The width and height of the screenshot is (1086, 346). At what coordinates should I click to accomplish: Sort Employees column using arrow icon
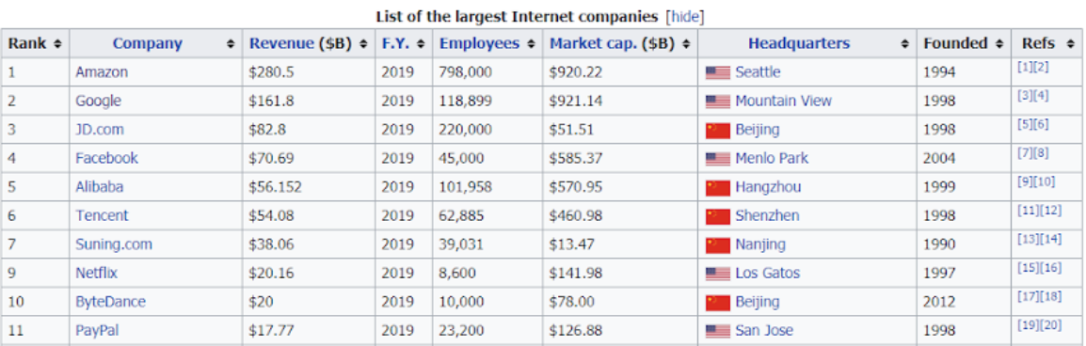pos(531,43)
